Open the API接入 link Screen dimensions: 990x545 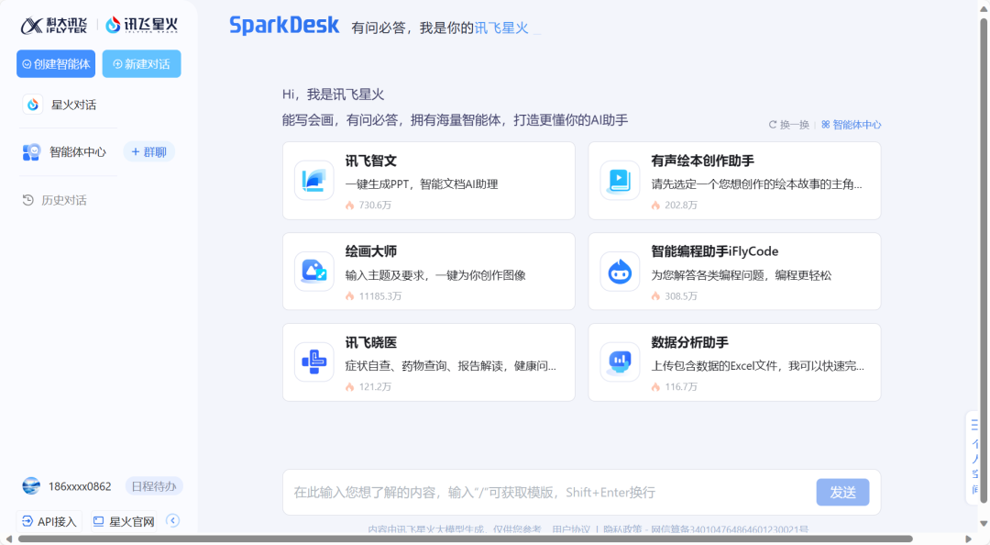point(49,522)
